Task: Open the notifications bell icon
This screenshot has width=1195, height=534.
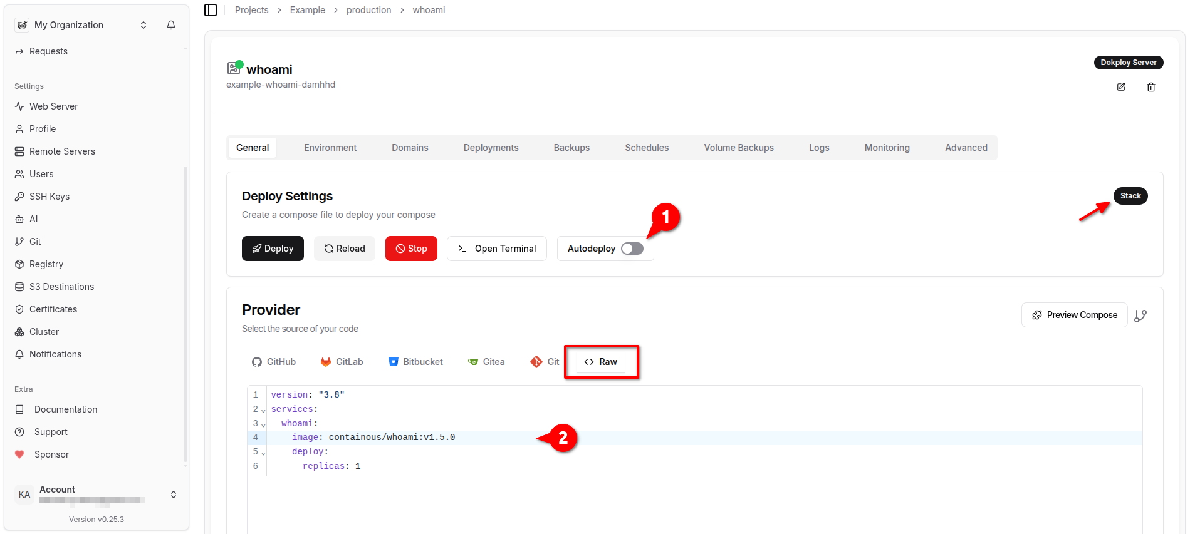Action: (171, 25)
